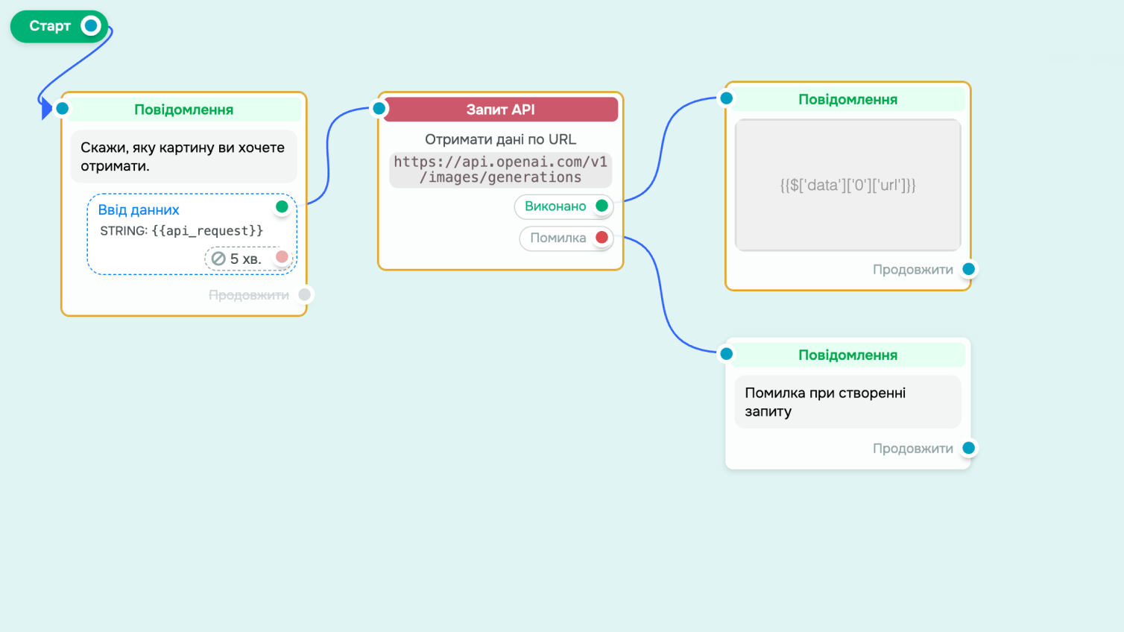The width and height of the screenshot is (1124, 632).
Task: Click the 'Помилка' error output label
Action: click(558, 238)
